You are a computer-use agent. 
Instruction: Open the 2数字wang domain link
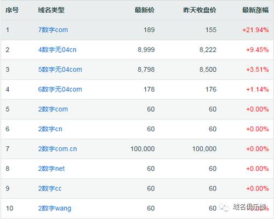[x=55, y=208]
